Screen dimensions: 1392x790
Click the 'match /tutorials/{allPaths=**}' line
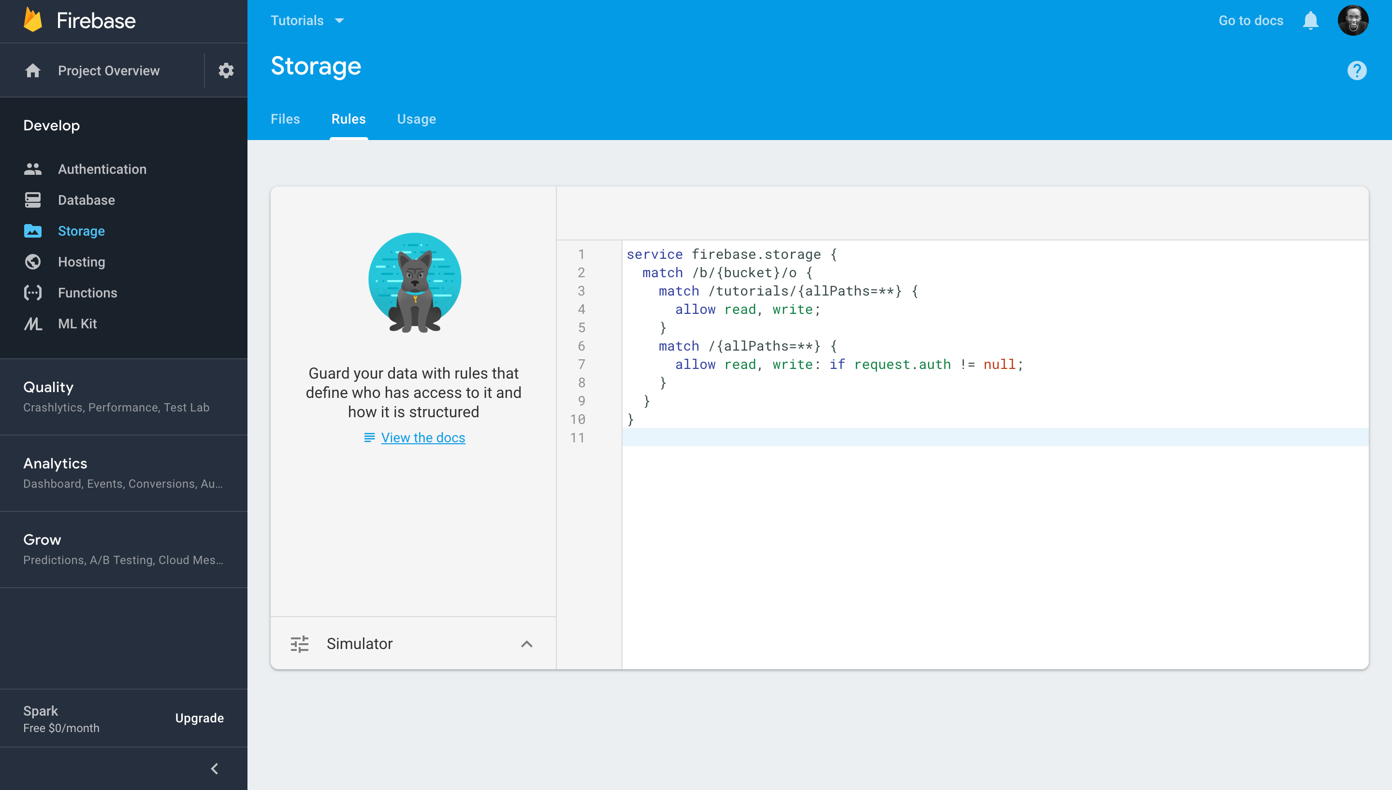(788, 291)
